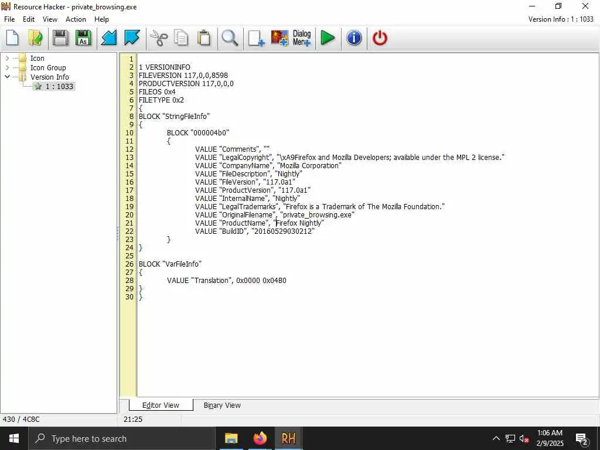The image size is (600, 450).
Task: Click the blue Information icon
Action: [354, 38]
